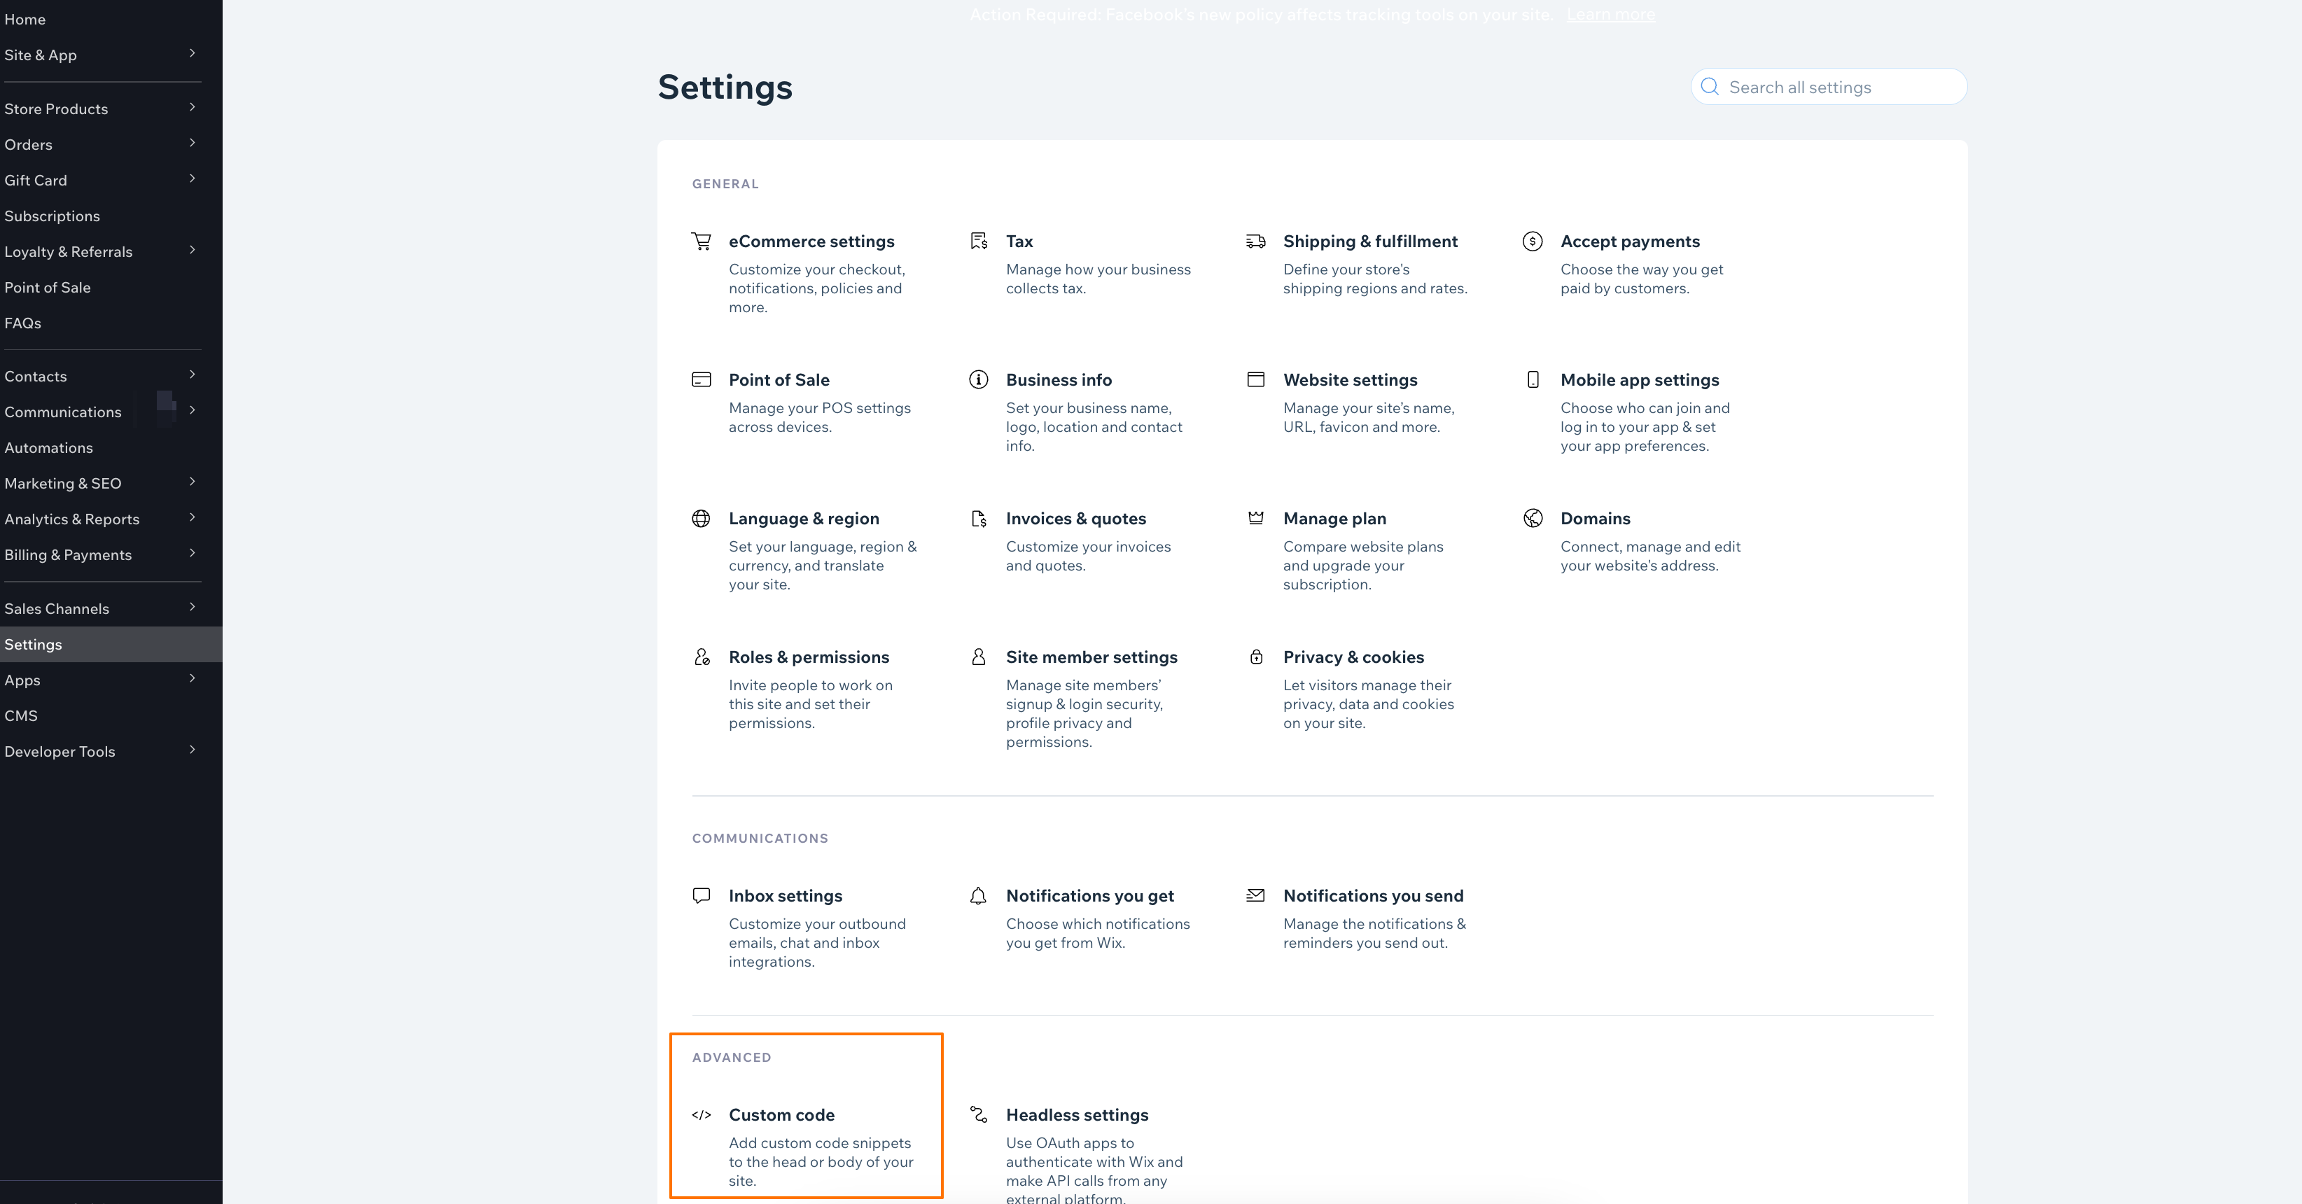Click the Accept payments dollar icon
This screenshot has height=1204, width=2302.
point(1533,241)
